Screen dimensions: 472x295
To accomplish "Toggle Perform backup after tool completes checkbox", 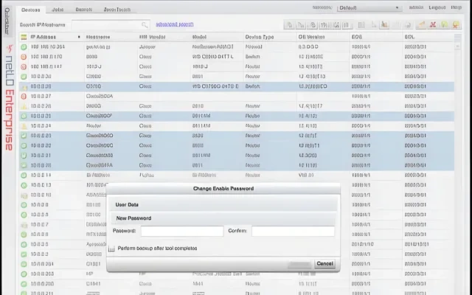I will (x=111, y=249).
